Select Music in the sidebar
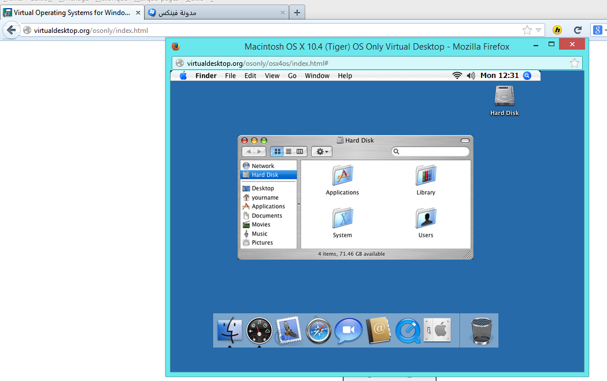This screenshot has height=381, width=607. tap(269, 234)
